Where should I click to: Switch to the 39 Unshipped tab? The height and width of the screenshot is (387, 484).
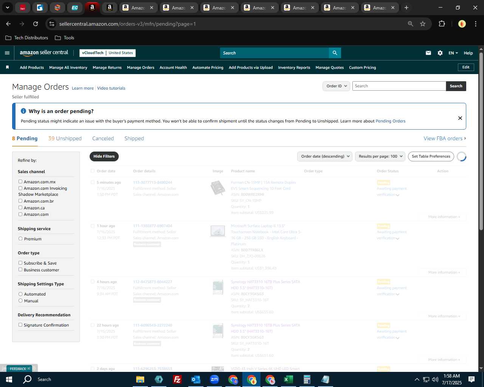click(x=65, y=139)
